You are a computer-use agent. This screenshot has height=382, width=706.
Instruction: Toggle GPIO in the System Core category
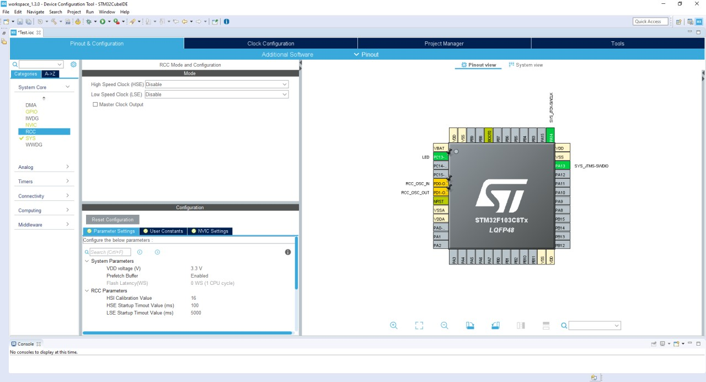(x=31, y=112)
